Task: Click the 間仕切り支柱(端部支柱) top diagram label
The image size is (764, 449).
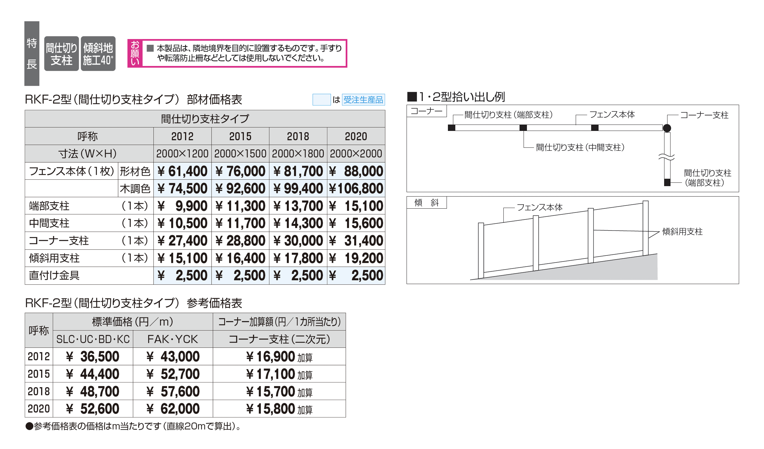Action: coord(508,114)
